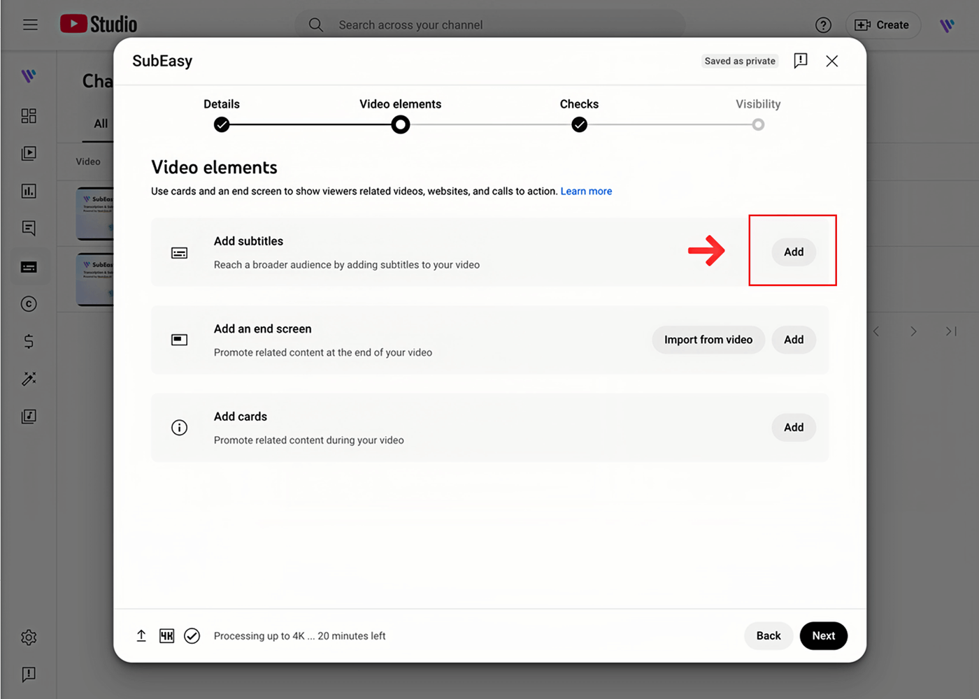Click Add for end screen
979x699 pixels.
point(794,340)
